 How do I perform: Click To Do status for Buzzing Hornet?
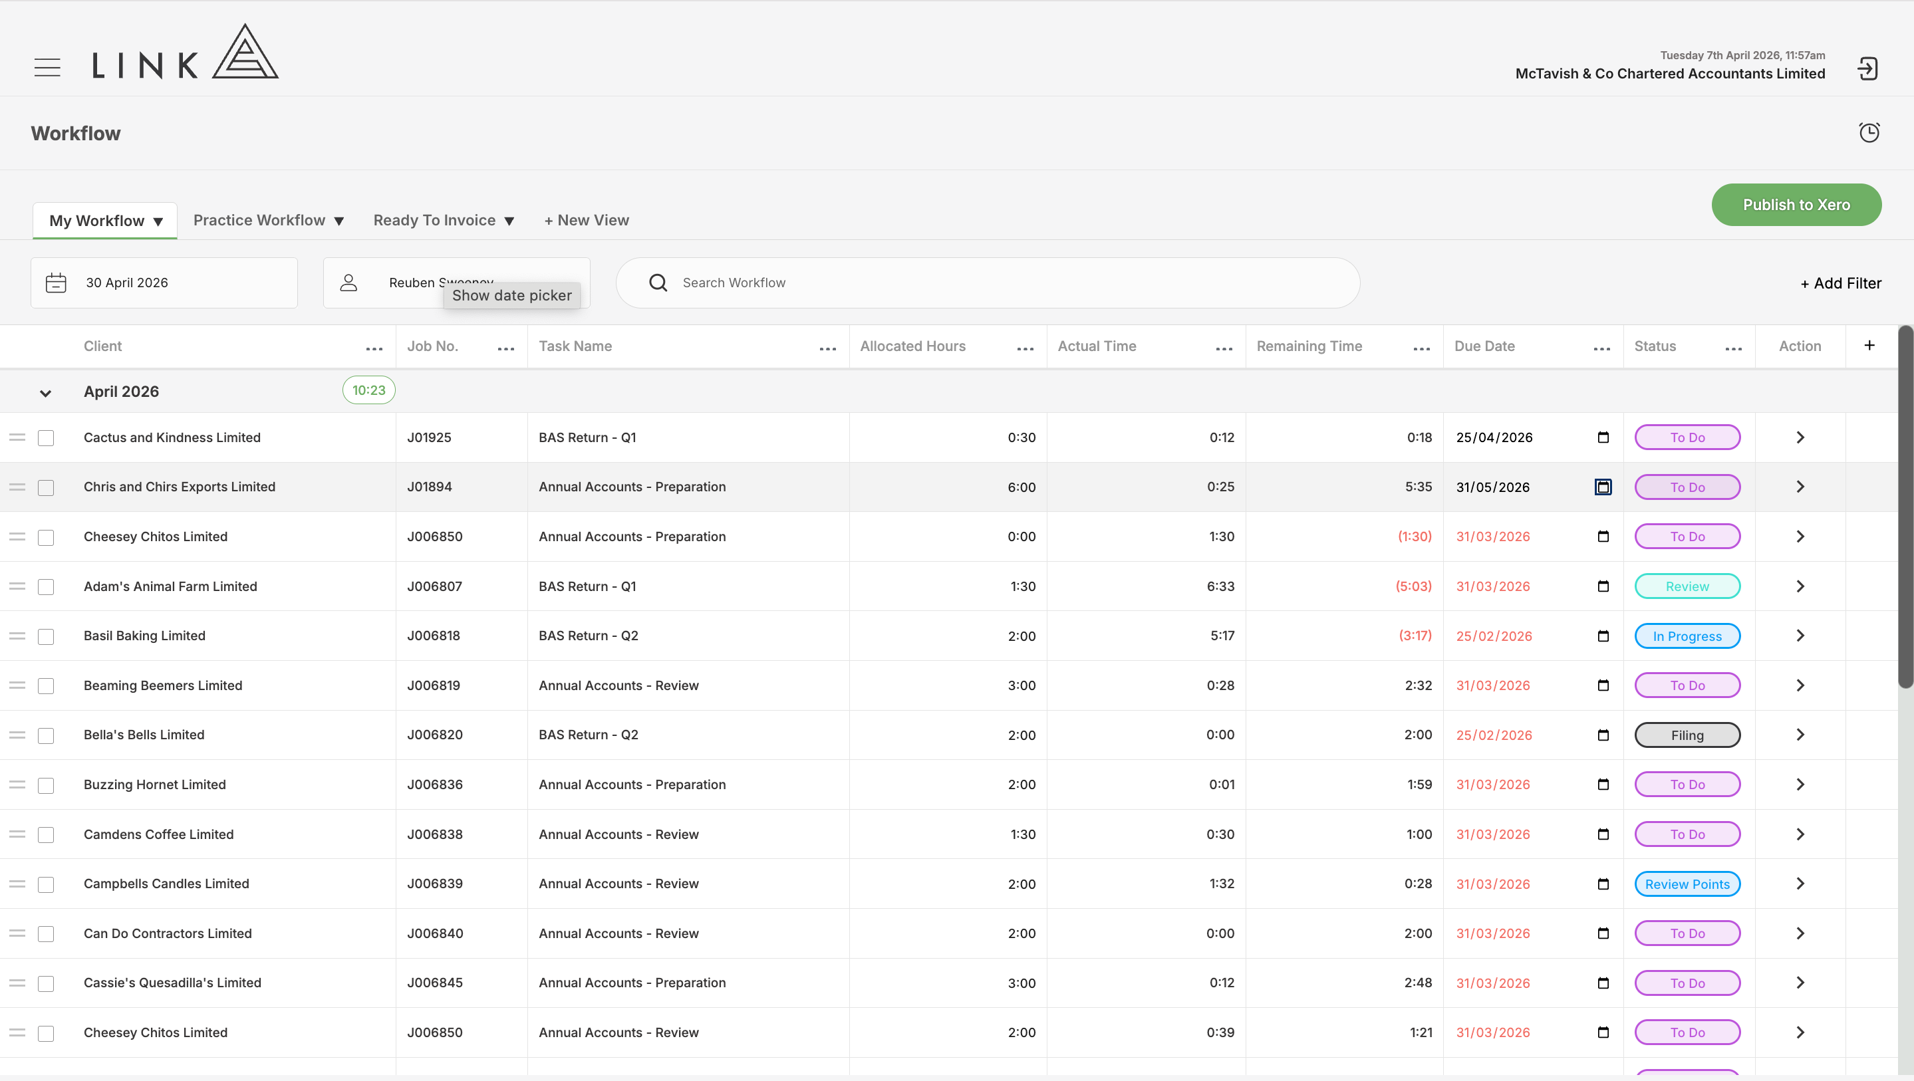pyautogui.click(x=1687, y=784)
